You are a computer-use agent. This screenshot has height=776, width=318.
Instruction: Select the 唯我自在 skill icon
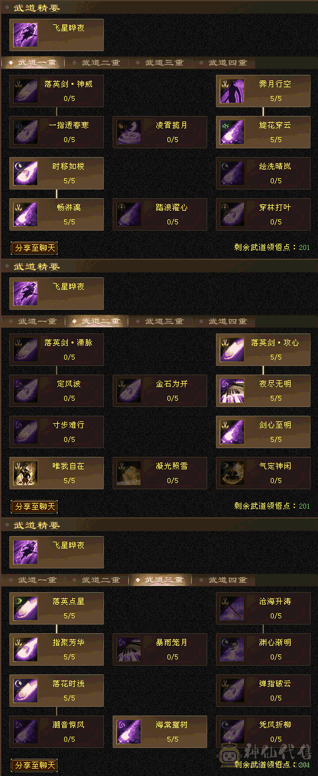25,473
